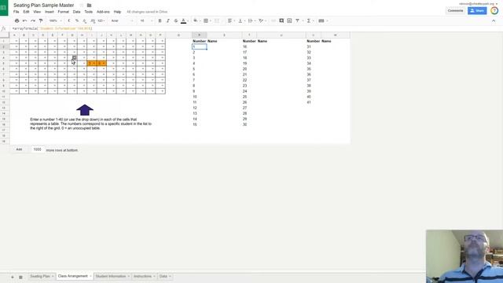Click the Insert comment icon

pos(281,20)
